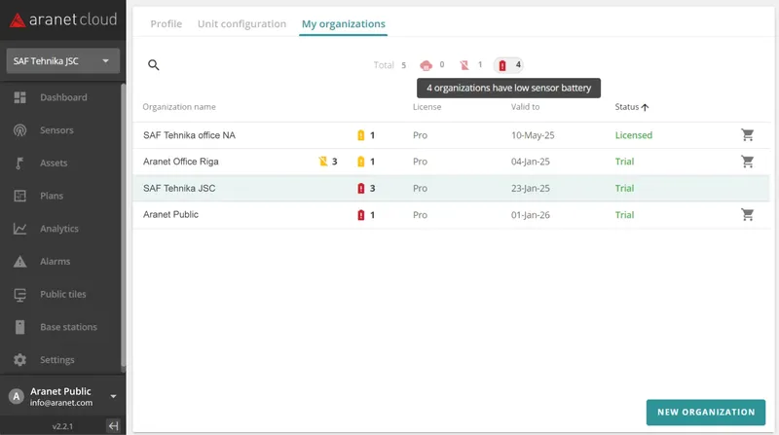Click the sidebar vertical scrollbar
Viewport: 779px width, 435px height.
(124, 228)
